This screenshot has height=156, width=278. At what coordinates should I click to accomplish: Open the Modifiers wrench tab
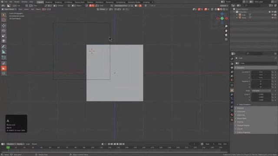tap(232, 94)
